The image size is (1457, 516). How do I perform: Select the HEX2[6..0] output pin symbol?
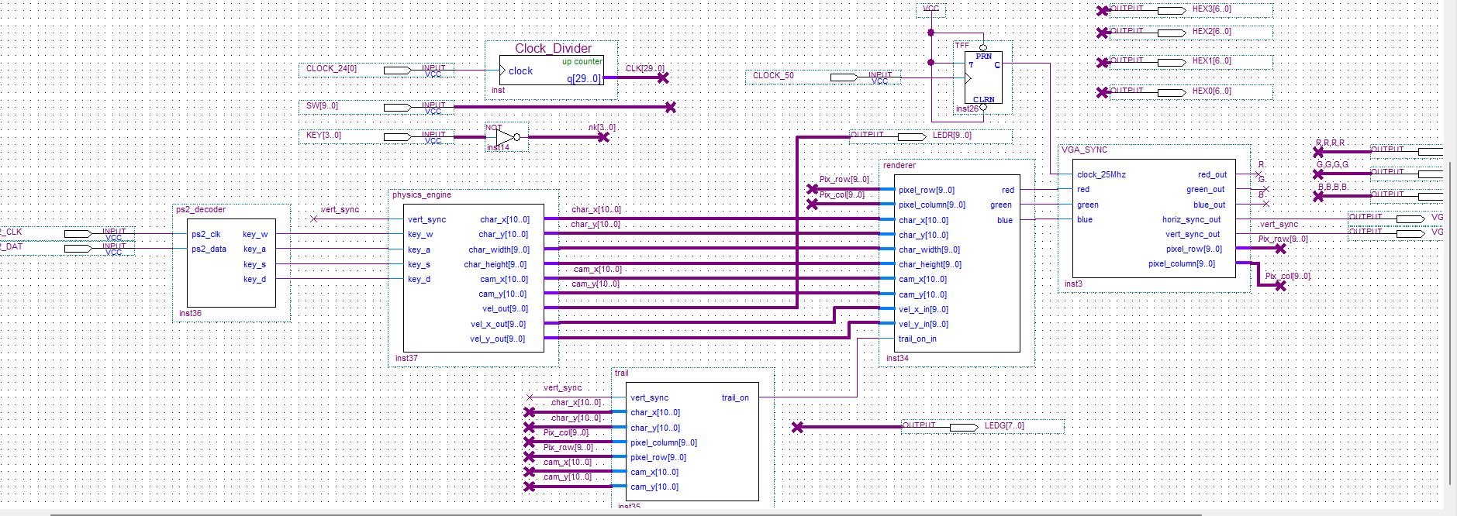click(1171, 33)
